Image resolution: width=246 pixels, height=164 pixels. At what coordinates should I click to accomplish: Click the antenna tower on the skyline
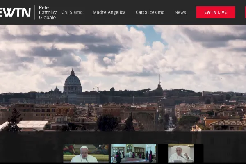[x=159, y=82]
